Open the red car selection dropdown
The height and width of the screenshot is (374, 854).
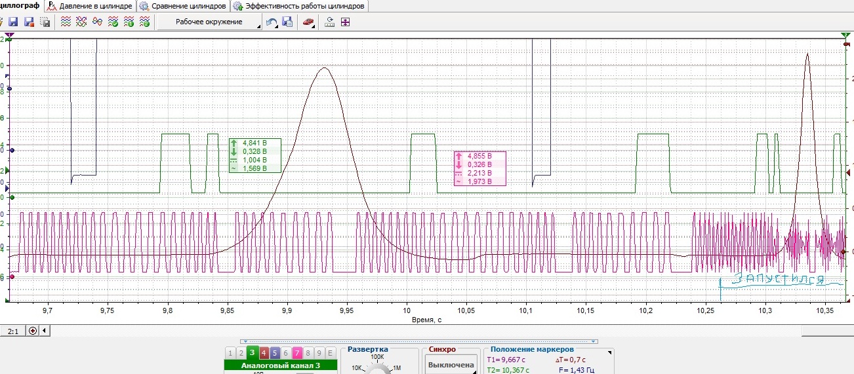click(x=308, y=22)
